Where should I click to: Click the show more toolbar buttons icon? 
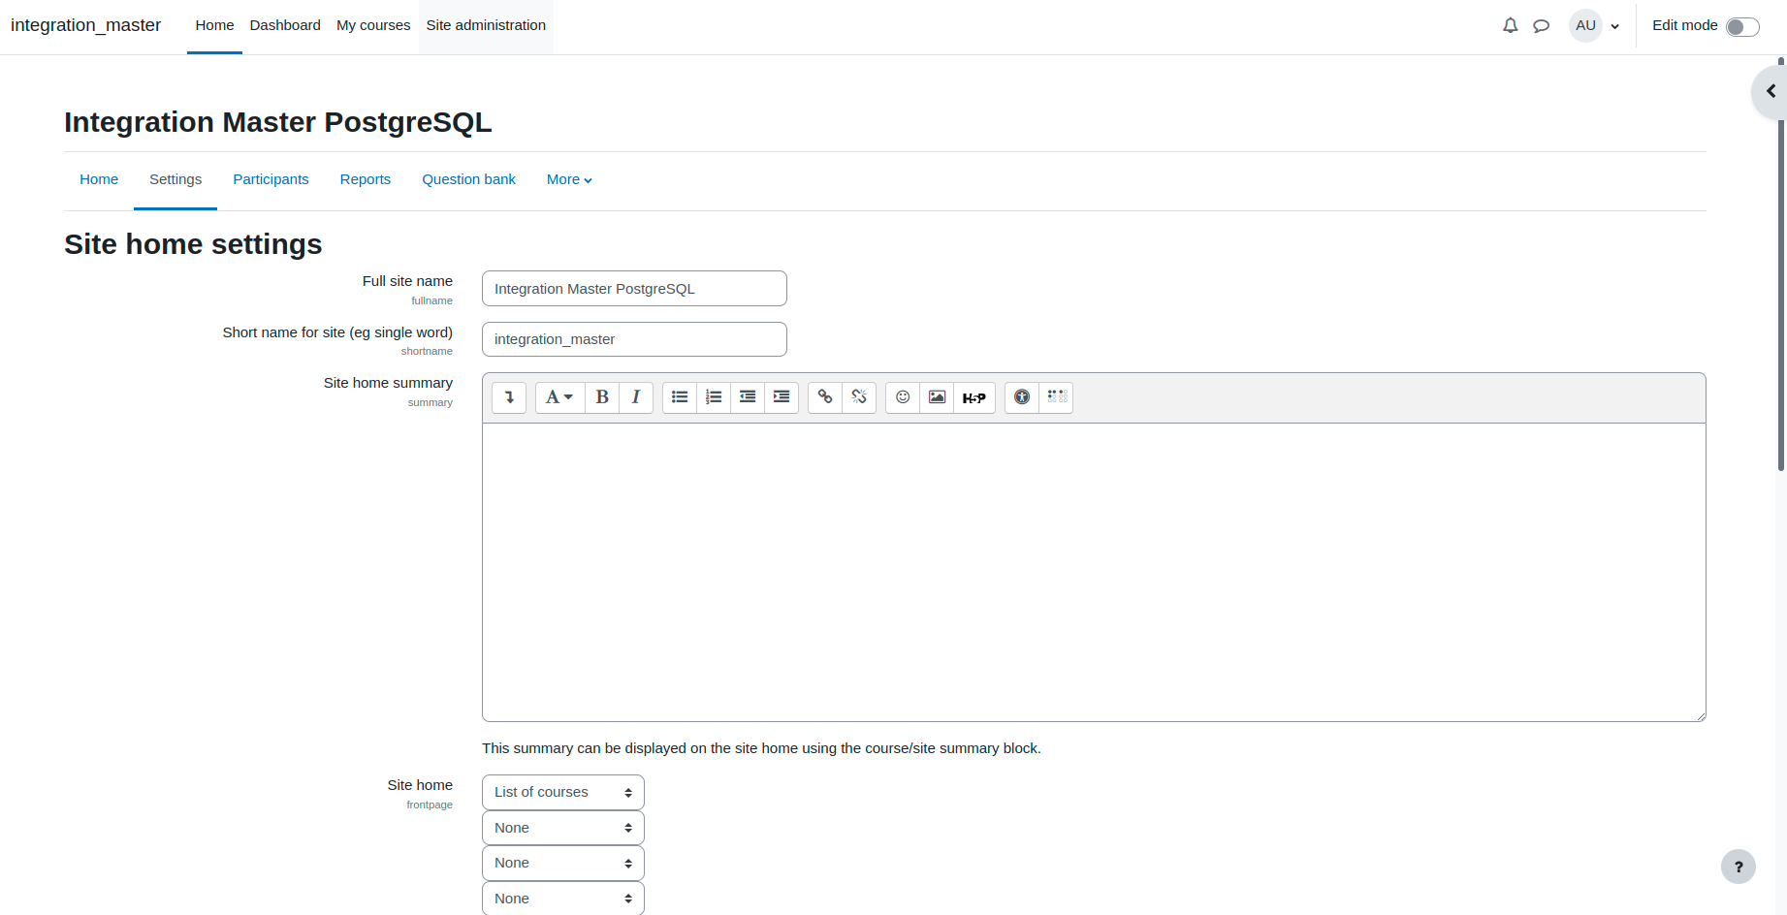point(509,397)
